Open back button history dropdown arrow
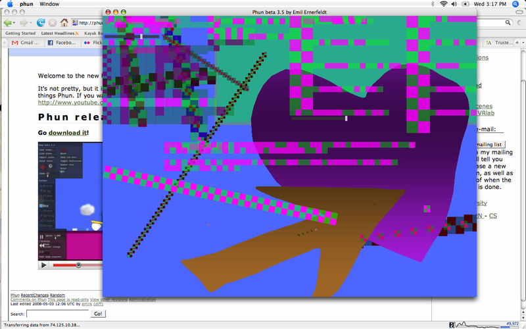526x329 pixels. pos(14,23)
